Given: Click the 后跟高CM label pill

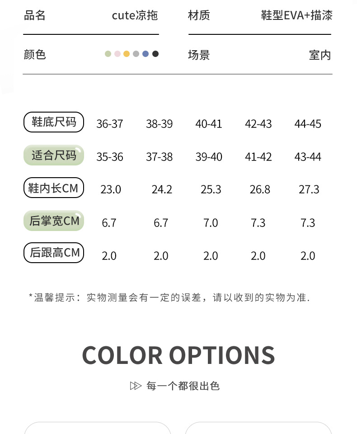Looking at the screenshot, I should [x=54, y=253].
